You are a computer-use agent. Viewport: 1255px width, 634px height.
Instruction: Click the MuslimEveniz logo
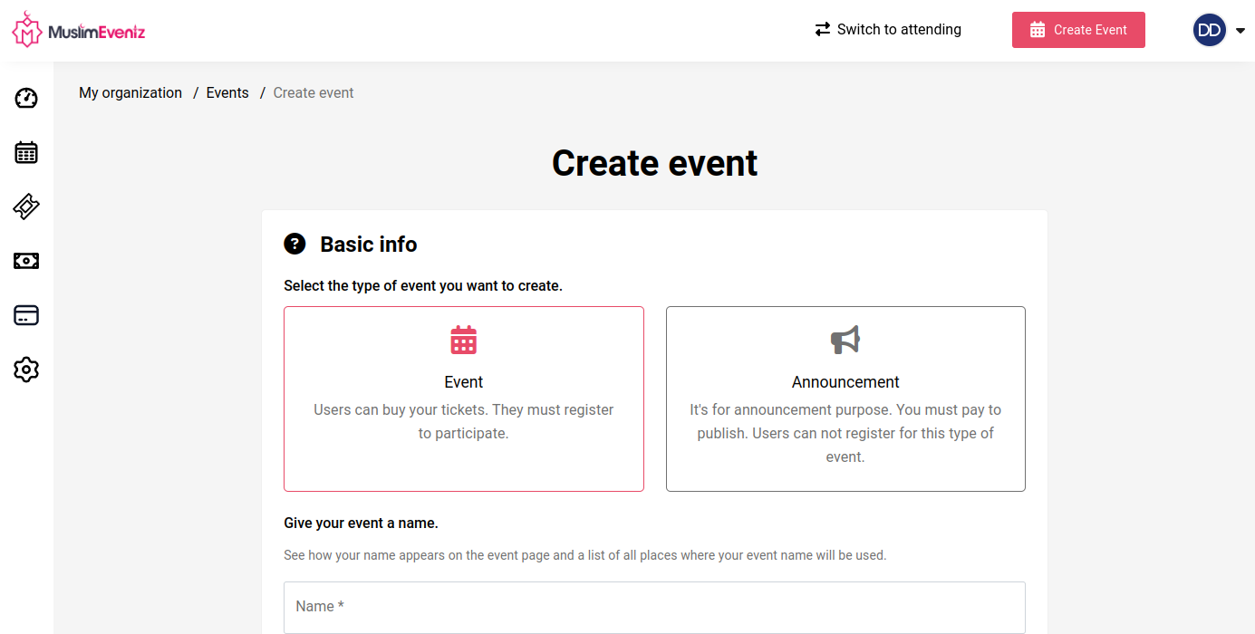point(78,29)
